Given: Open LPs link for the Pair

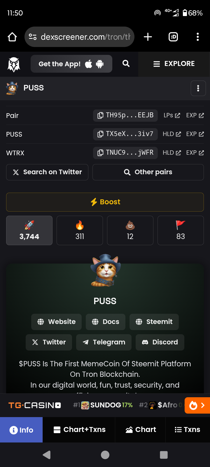Looking at the screenshot, I should pos(172,115).
